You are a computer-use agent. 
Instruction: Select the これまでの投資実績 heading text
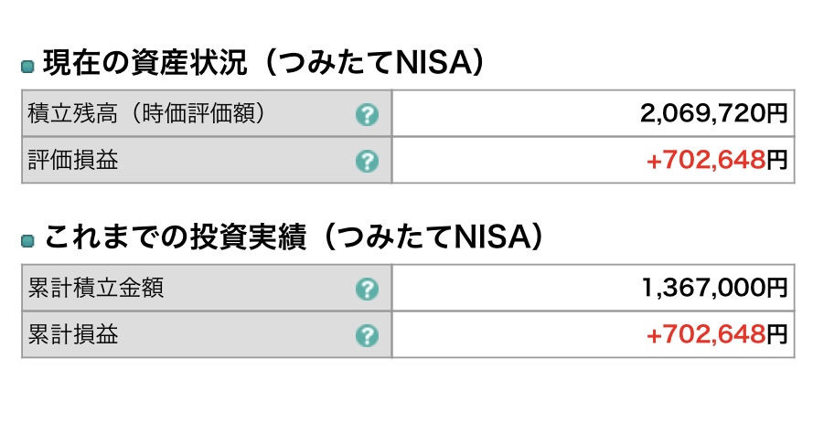click(175, 237)
